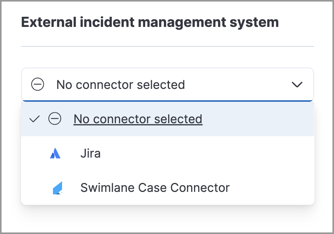The height and width of the screenshot is (234, 334).
Task: Click the 'Swimlane Case Connector' label text
Action: click(155, 188)
